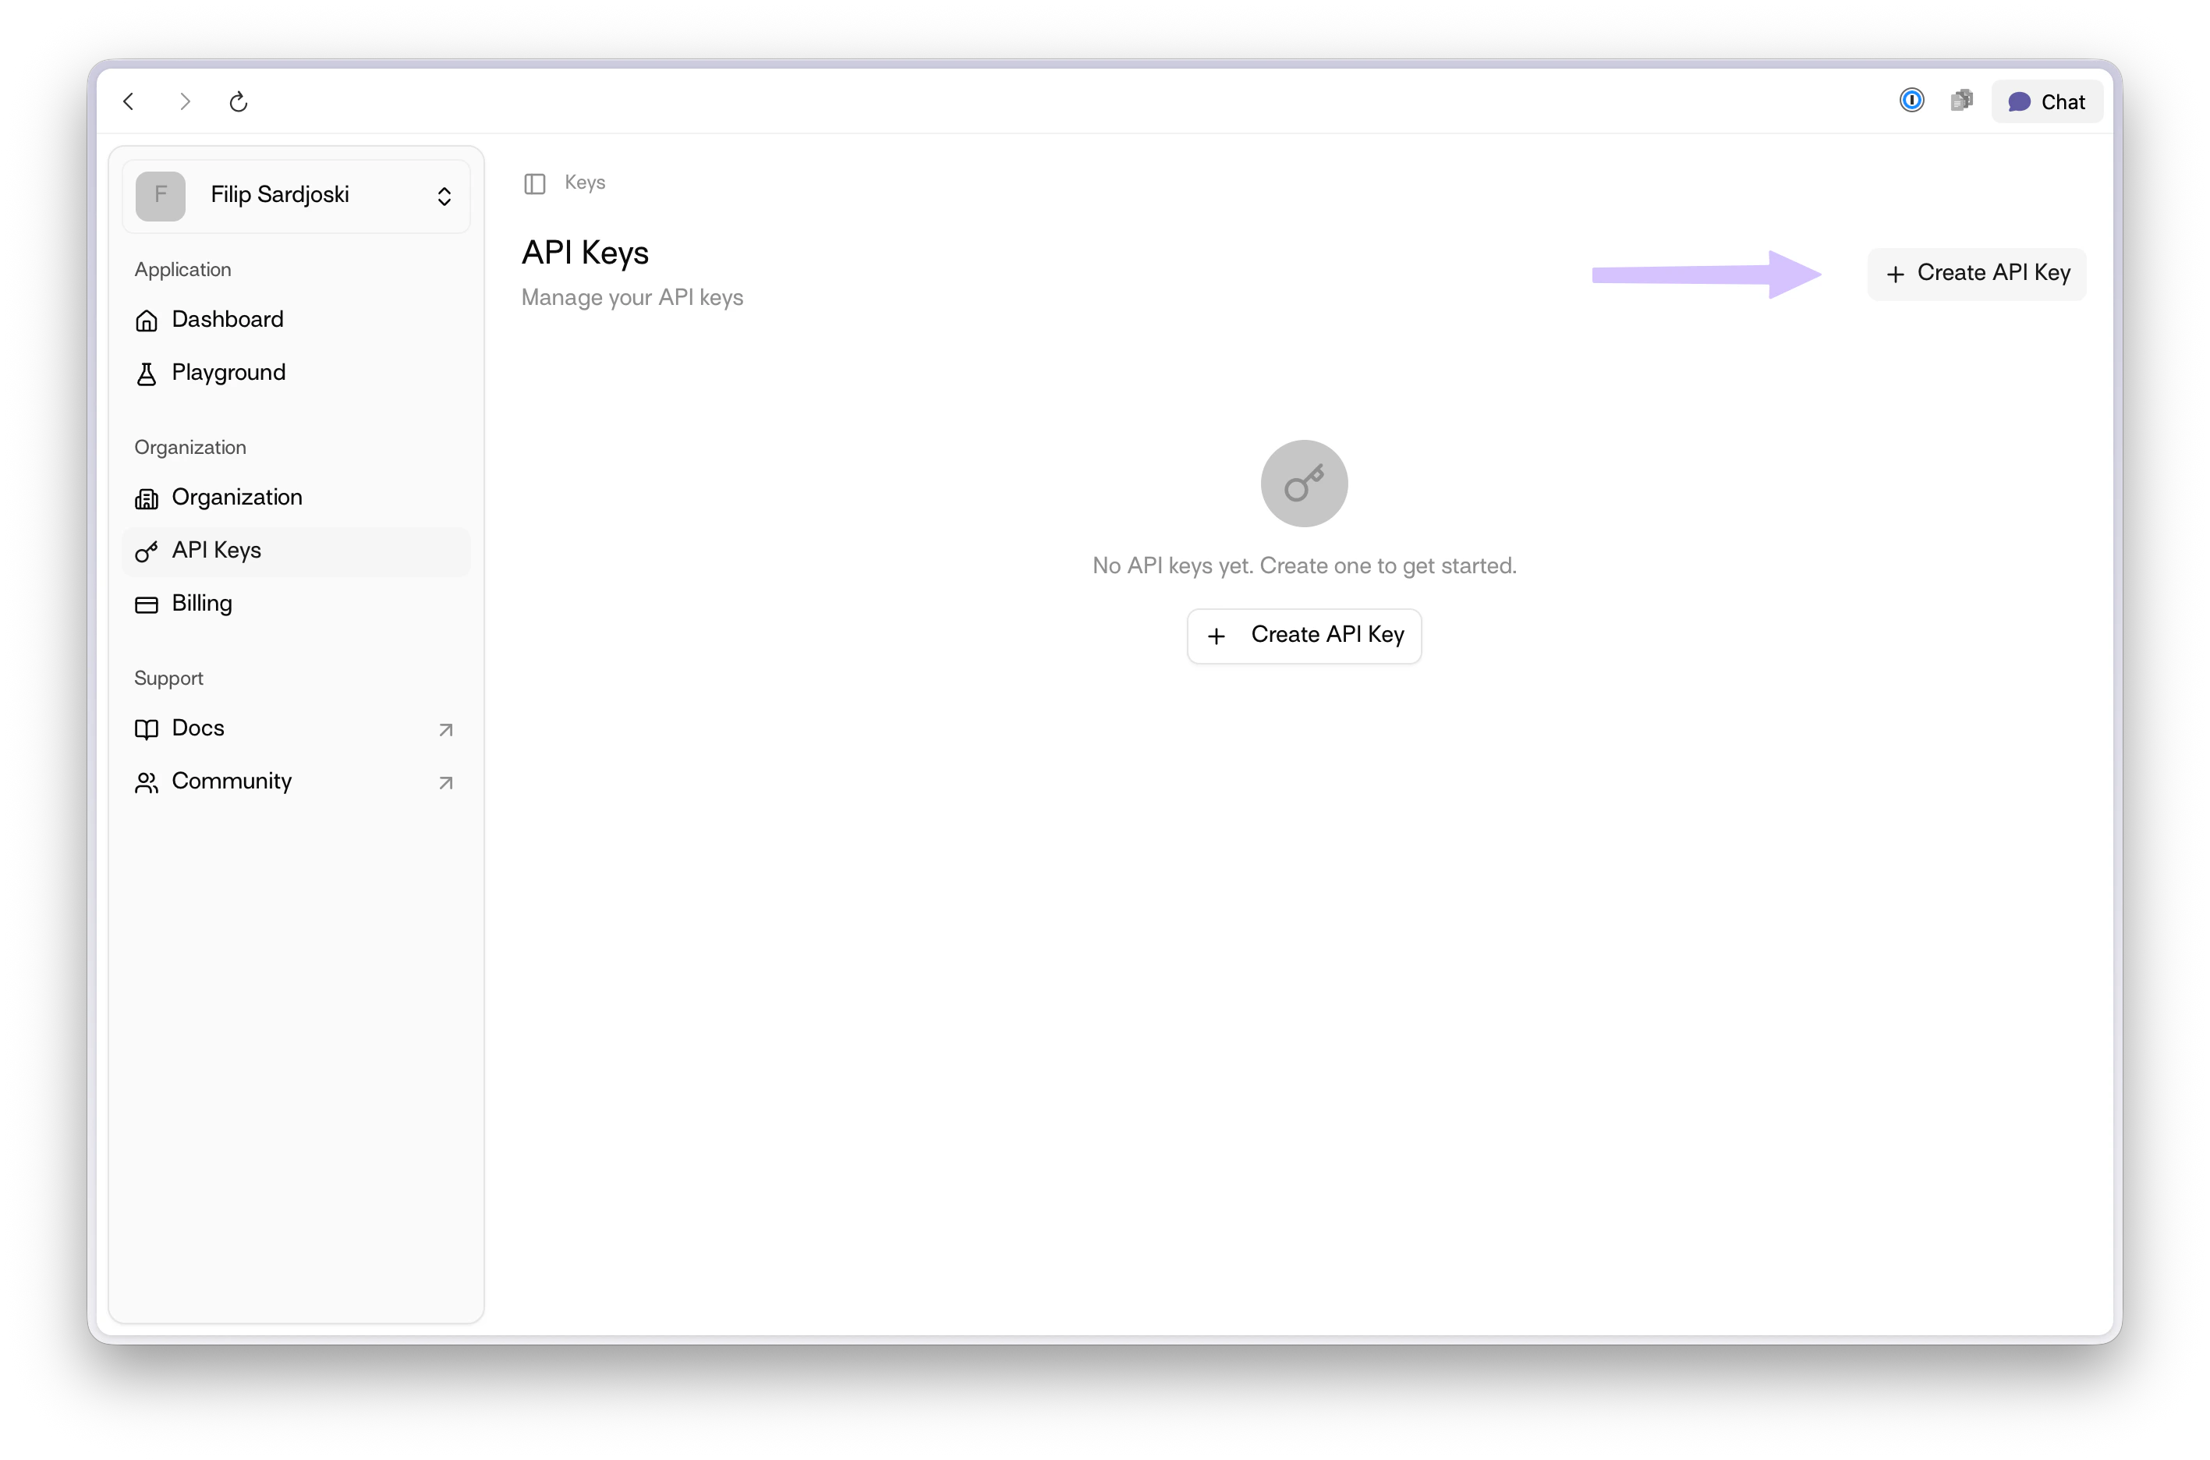Click the Keys breadcrumb
The height and width of the screenshot is (1460, 2210).
pos(585,182)
